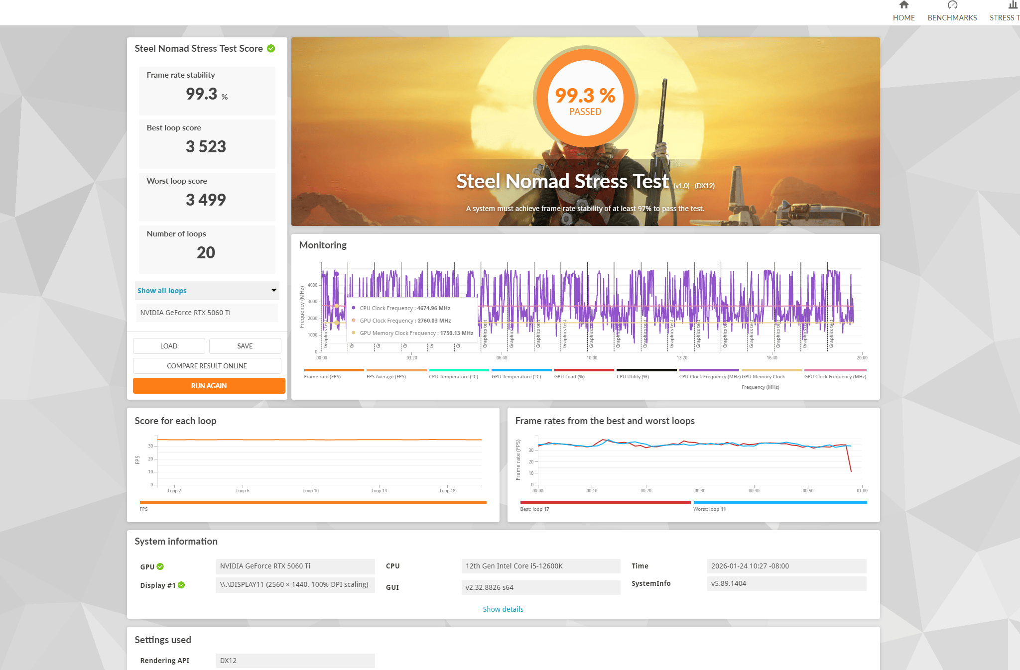Click NVIDIA GeForce RTX 5060 Ti under Show all loops
Image resolution: width=1020 pixels, height=670 pixels.
point(207,313)
